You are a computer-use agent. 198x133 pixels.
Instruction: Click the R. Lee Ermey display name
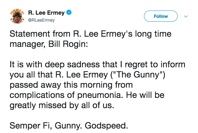pyautogui.click(x=46, y=13)
